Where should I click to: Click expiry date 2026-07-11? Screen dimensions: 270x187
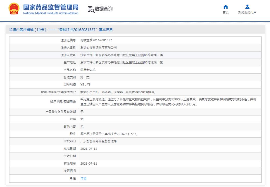[x=89, y=164]
